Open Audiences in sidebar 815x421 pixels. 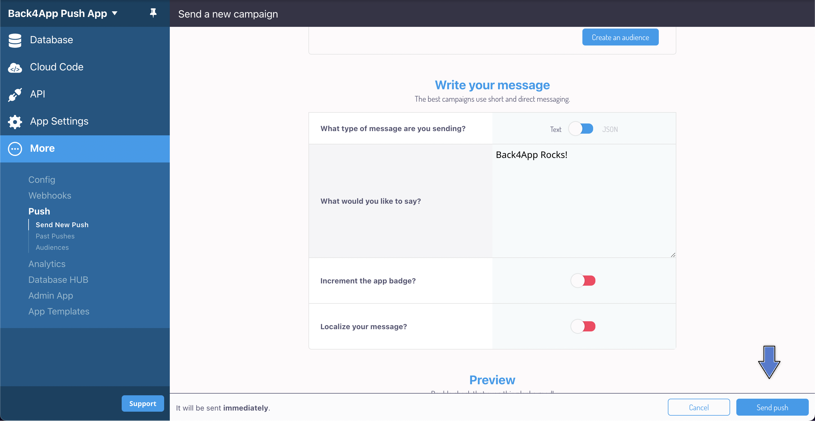pyautogui.click(x=52, y=248)
